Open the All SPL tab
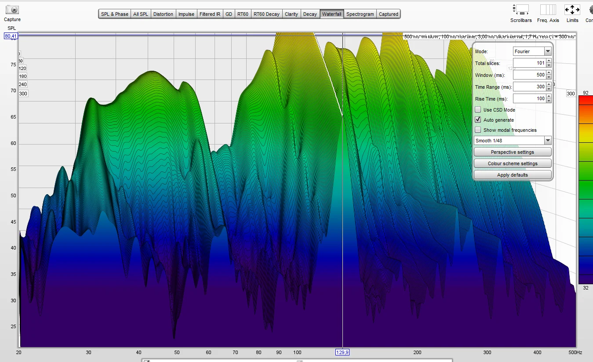The image size is (593, 362). click(x=141, y=14)
